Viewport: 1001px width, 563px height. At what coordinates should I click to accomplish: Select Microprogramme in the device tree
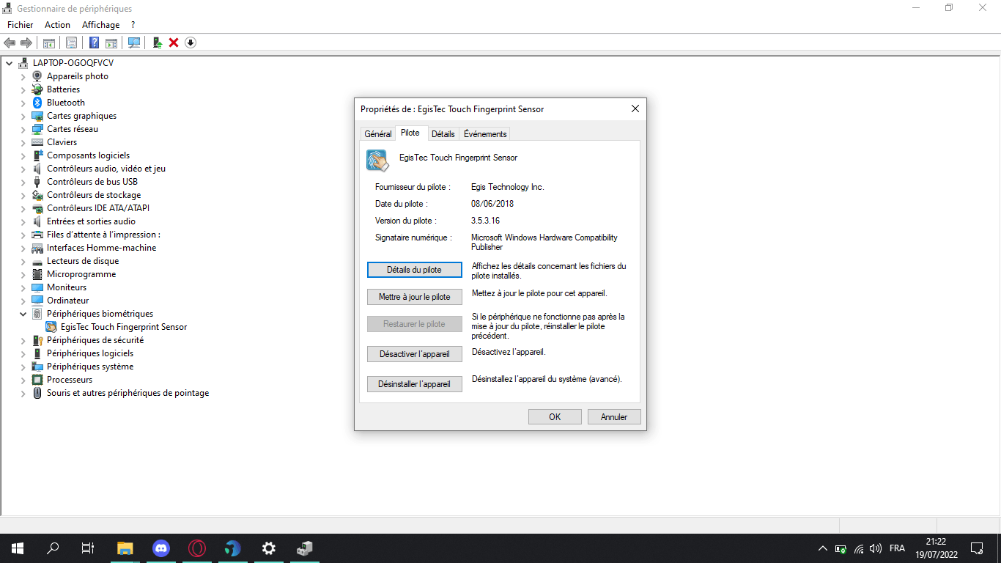(x=81, y=274)
